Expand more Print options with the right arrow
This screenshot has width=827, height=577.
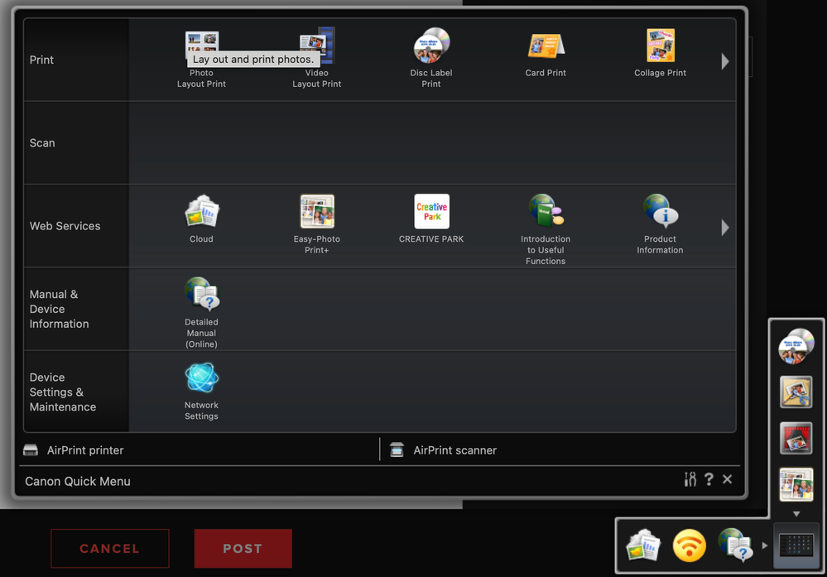click(724, 60)
